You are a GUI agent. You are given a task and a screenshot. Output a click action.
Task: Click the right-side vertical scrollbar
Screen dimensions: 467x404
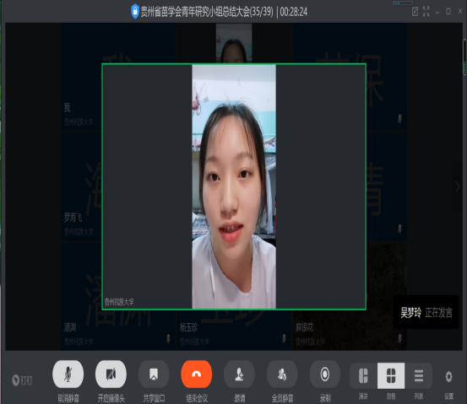tap(464, 57)
